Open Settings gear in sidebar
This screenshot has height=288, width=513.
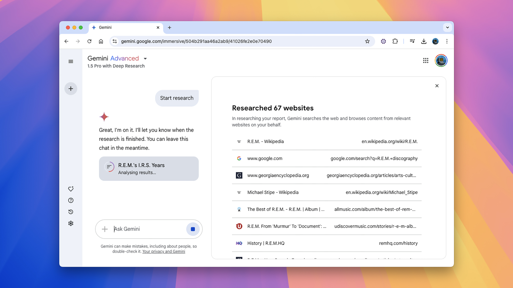pyautogui.click(x=71, y=223)
